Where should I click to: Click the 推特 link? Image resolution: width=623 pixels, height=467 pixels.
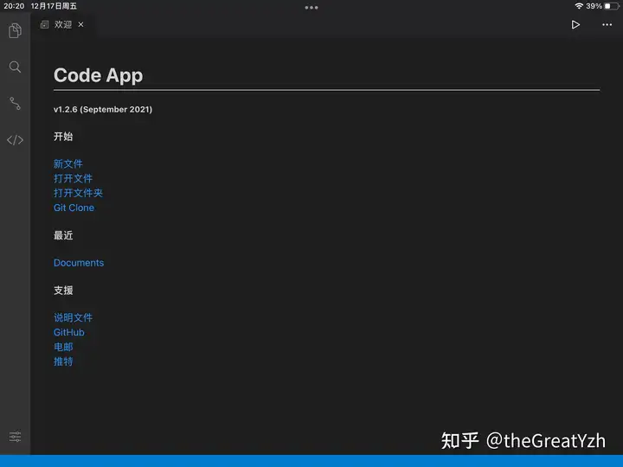[x=63, y=361]
